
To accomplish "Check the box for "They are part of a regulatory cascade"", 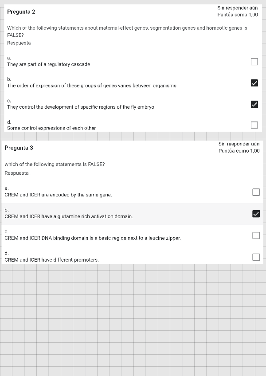I will [x=254, y=62].
